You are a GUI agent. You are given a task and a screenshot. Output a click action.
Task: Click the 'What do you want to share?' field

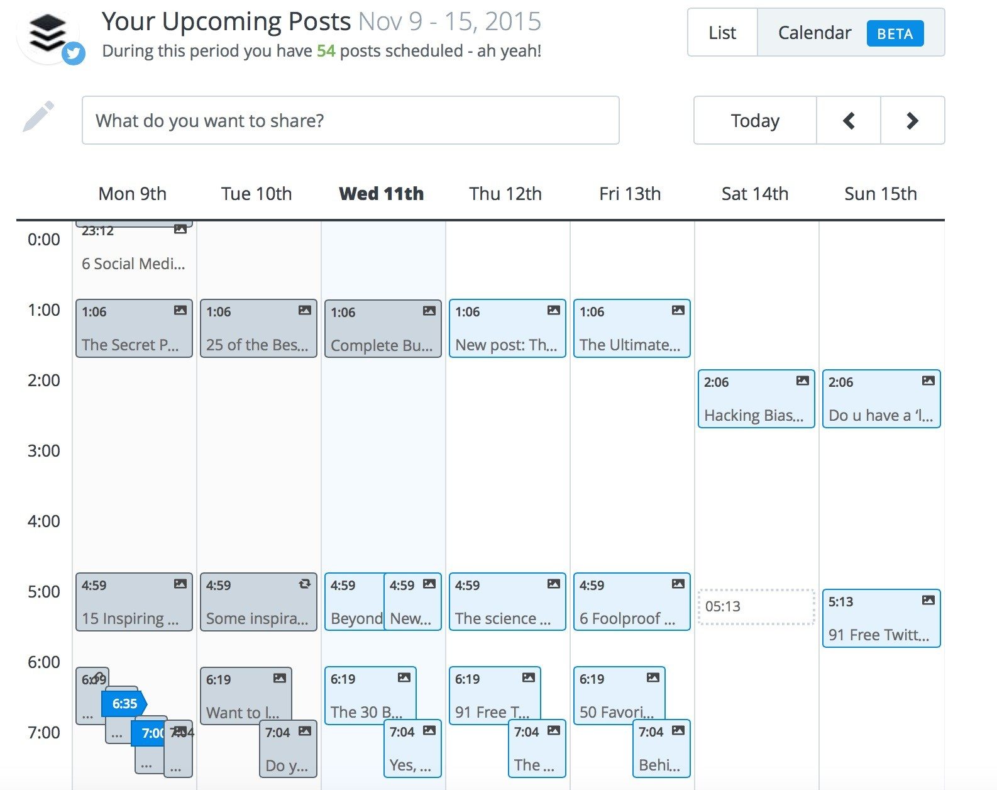tap(351, 120)
